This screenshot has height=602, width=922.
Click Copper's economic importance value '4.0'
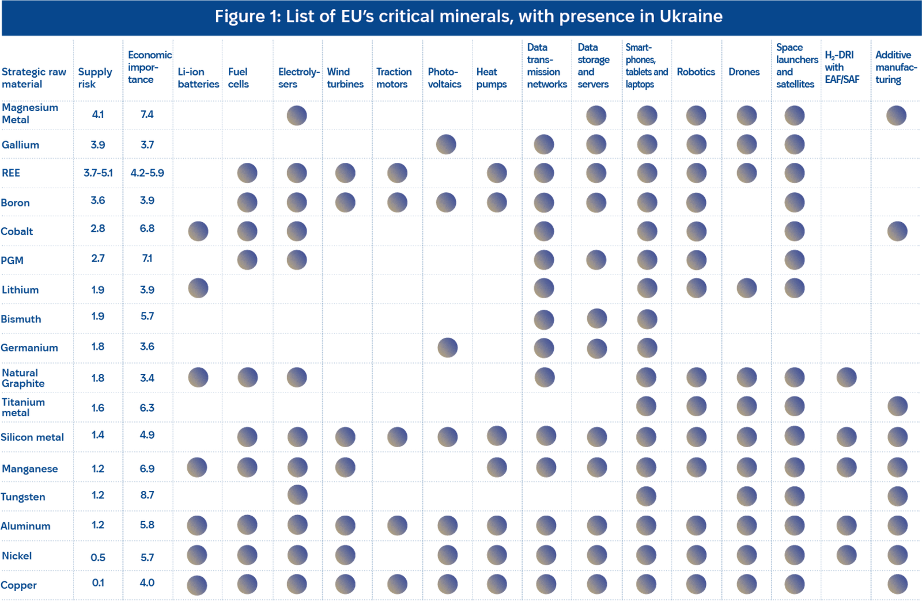pyautogui.click(x=147, y=582)
